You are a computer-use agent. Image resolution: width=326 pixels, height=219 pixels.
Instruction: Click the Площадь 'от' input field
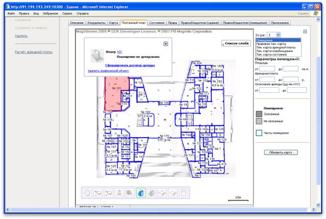[267, 69]
